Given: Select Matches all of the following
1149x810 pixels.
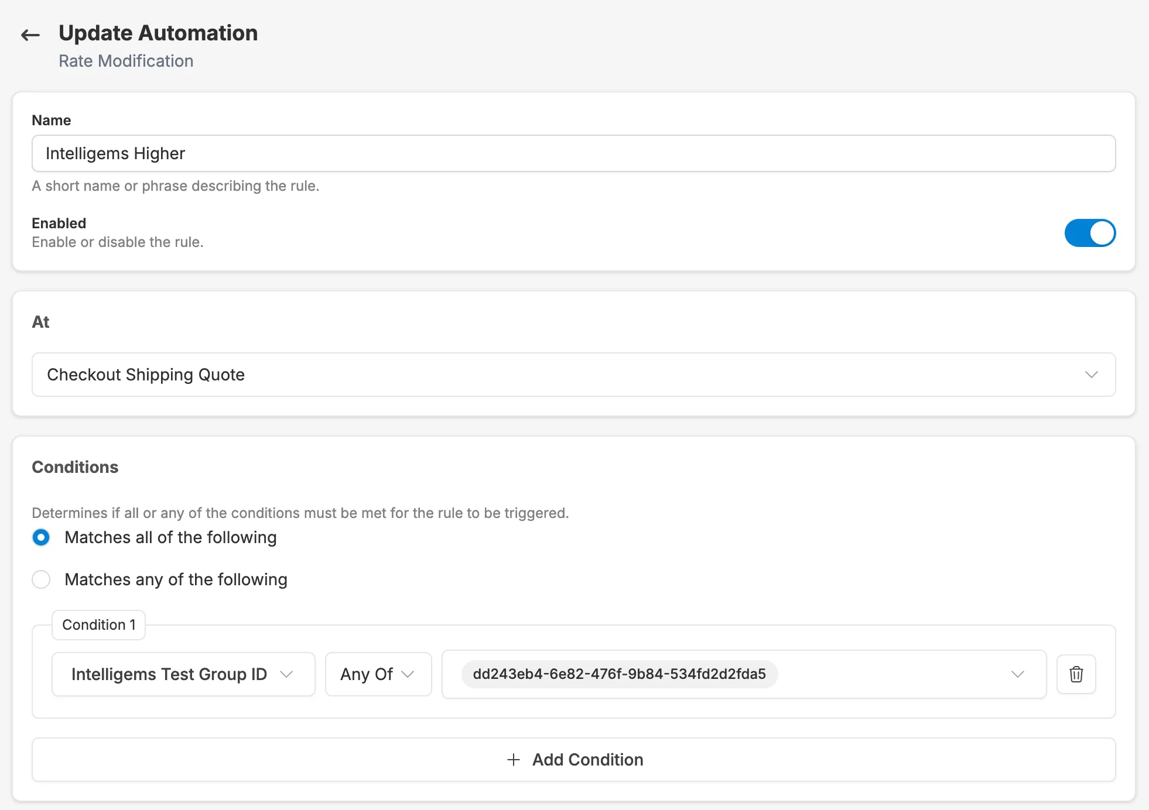Looking at the screenshot, I should click(x=41, y=537).
